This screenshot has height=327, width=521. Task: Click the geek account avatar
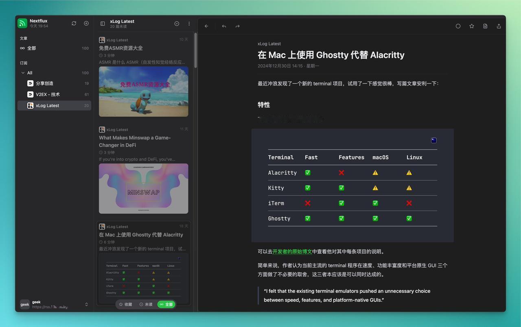click(25, 304)
